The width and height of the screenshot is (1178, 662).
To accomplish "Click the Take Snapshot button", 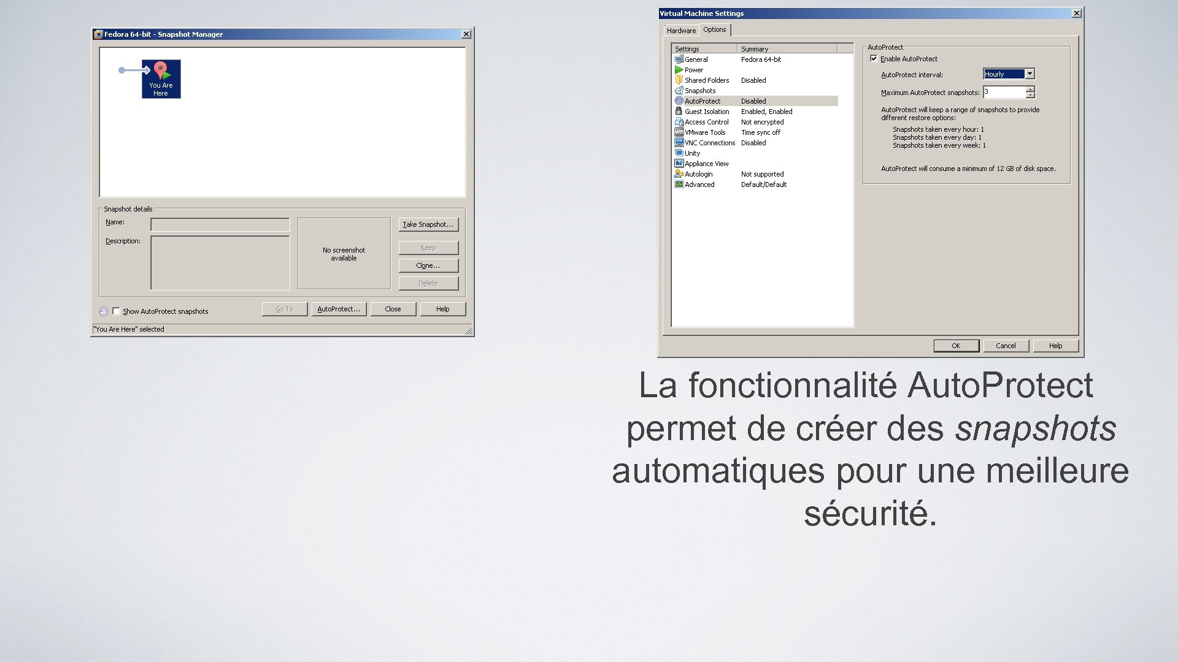I will point(427,224).
